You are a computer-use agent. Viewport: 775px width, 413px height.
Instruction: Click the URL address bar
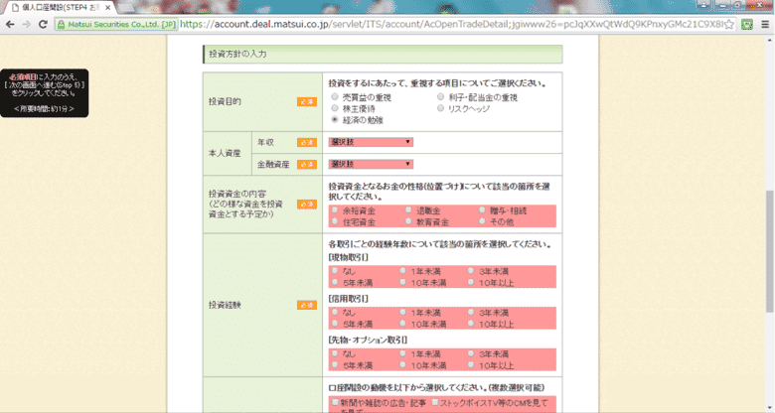pos(447,24)
